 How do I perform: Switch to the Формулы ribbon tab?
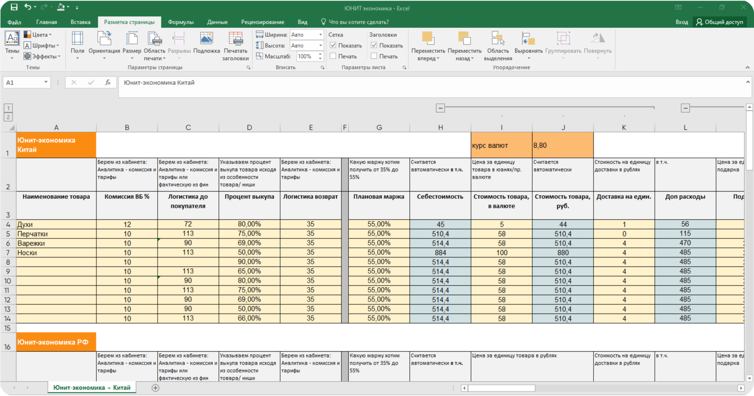[x=180, y=22]
